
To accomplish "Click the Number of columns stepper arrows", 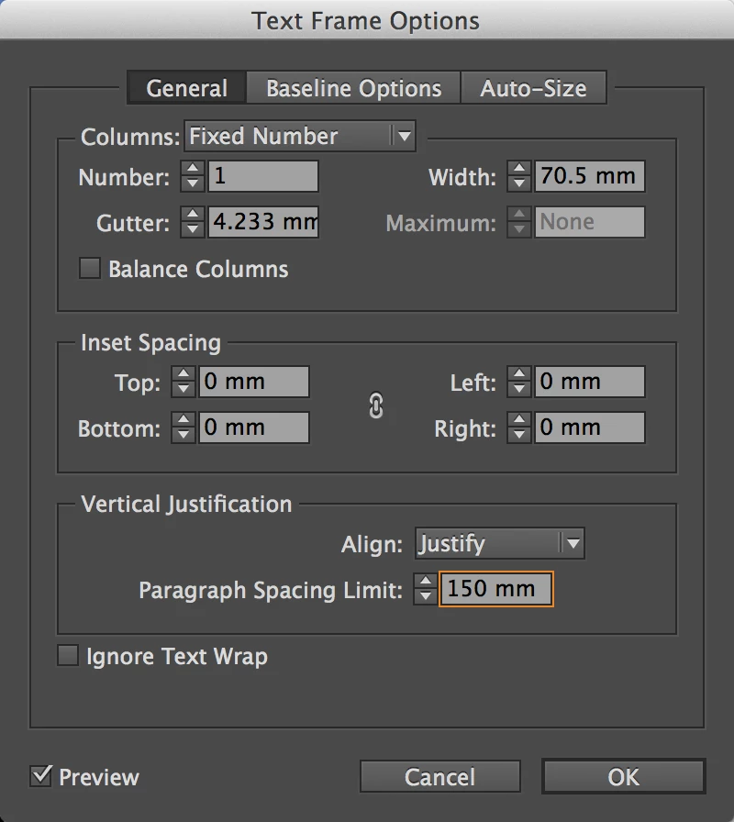I will [x=193, y=176].
